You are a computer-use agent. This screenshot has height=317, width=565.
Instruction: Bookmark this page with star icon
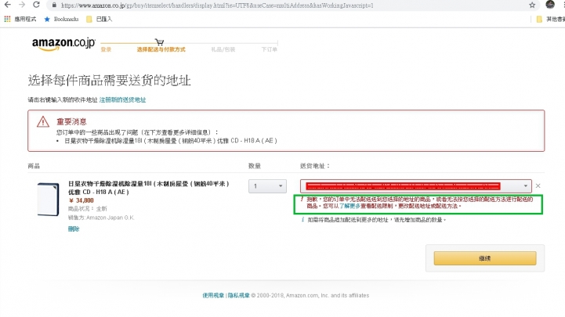(x=532, y=5)
